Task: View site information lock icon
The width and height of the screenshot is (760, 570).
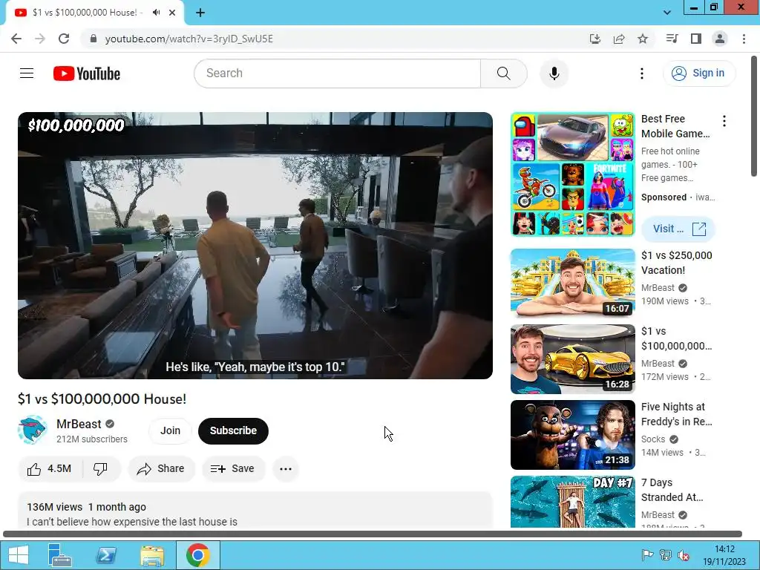Action: pos(94,39)
